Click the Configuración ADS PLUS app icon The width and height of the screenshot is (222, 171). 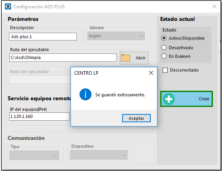(8, 7)
